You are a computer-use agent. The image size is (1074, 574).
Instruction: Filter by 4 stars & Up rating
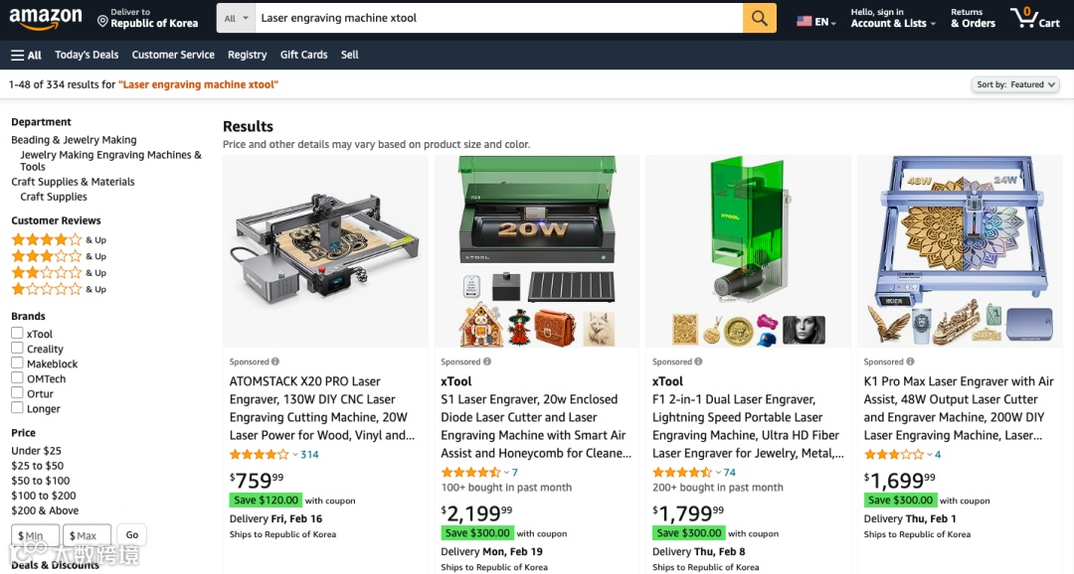tap(59, 239)
